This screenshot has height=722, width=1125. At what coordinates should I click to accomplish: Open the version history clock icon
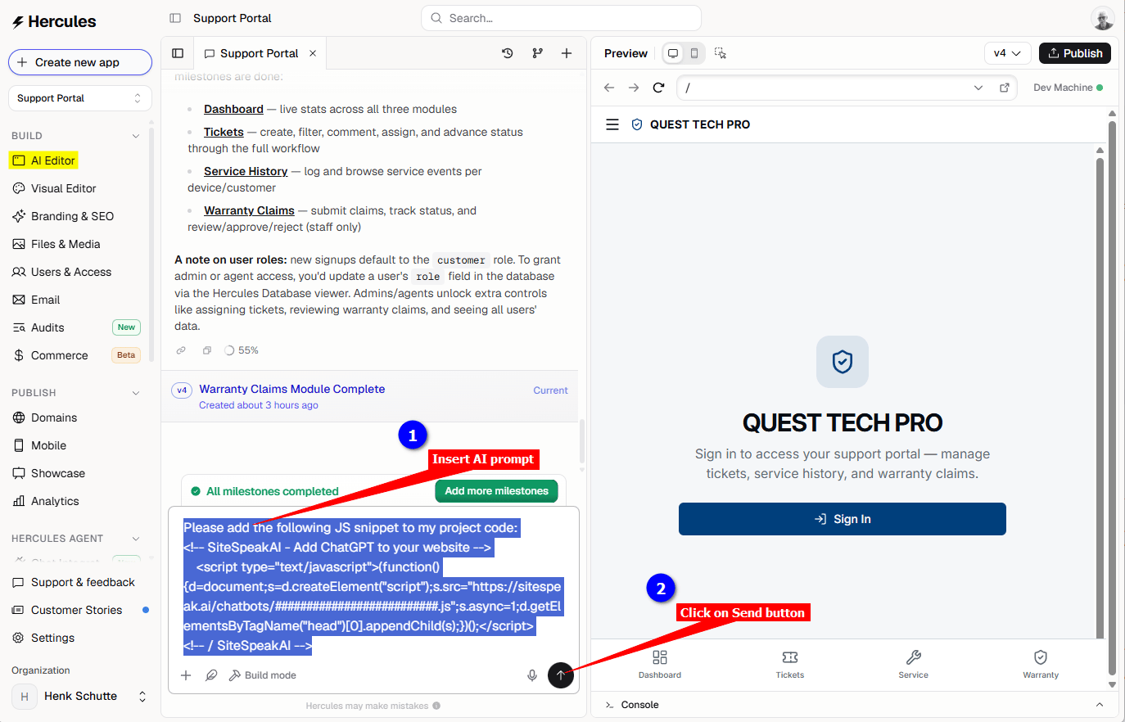508,53
